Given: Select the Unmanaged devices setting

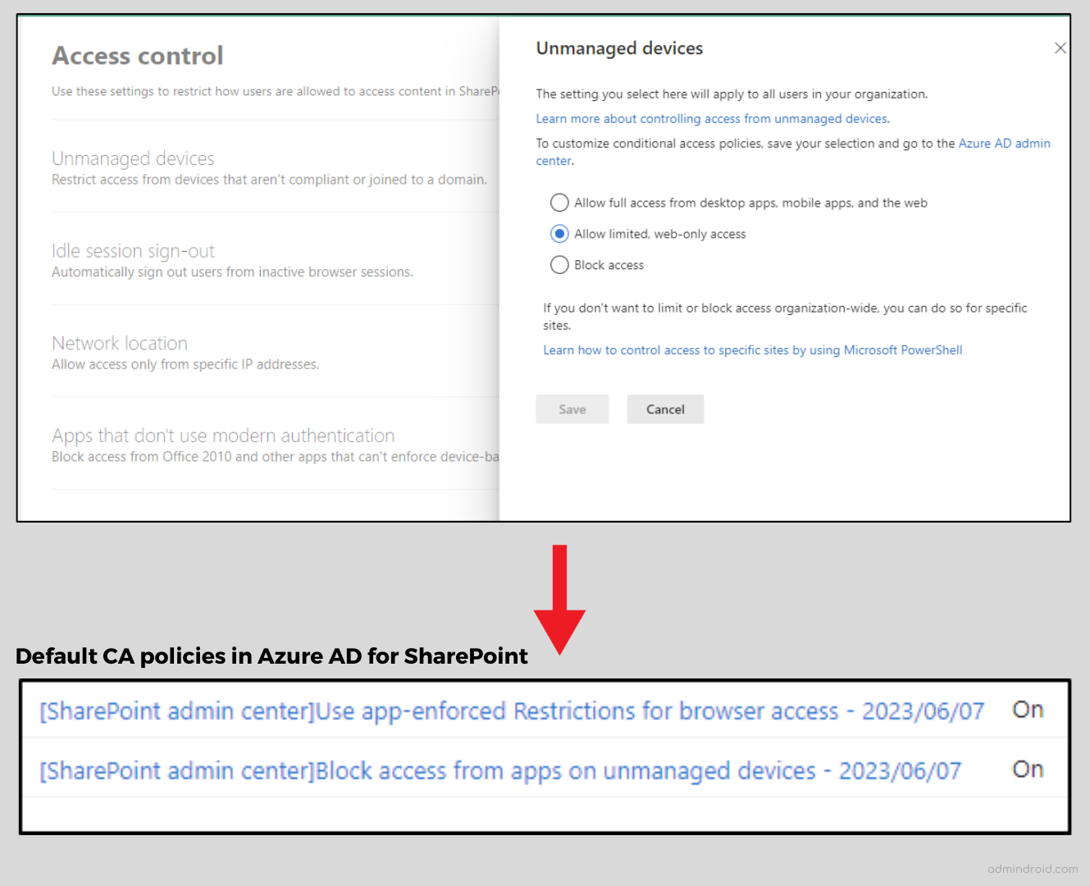Looking at the screenshot, I should [133, 158].
